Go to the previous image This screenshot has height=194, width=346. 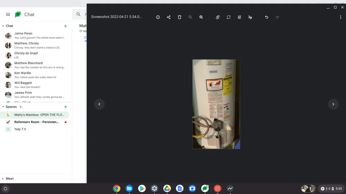pos(99,104)
